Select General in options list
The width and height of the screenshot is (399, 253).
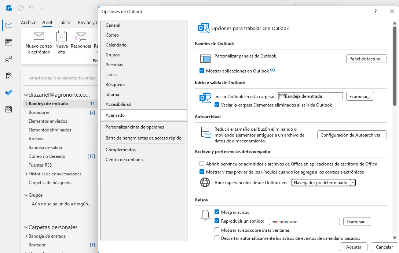click(144, 25)
